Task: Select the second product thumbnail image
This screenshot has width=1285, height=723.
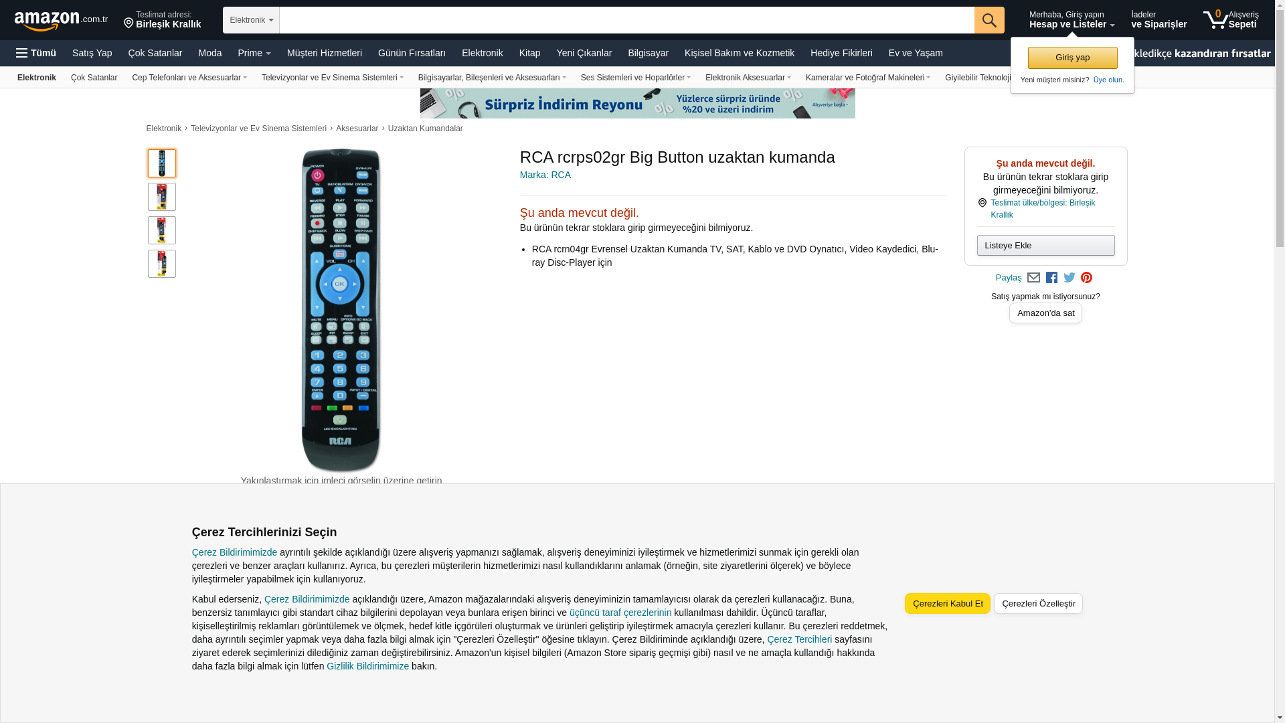Action: coord(162,197)
